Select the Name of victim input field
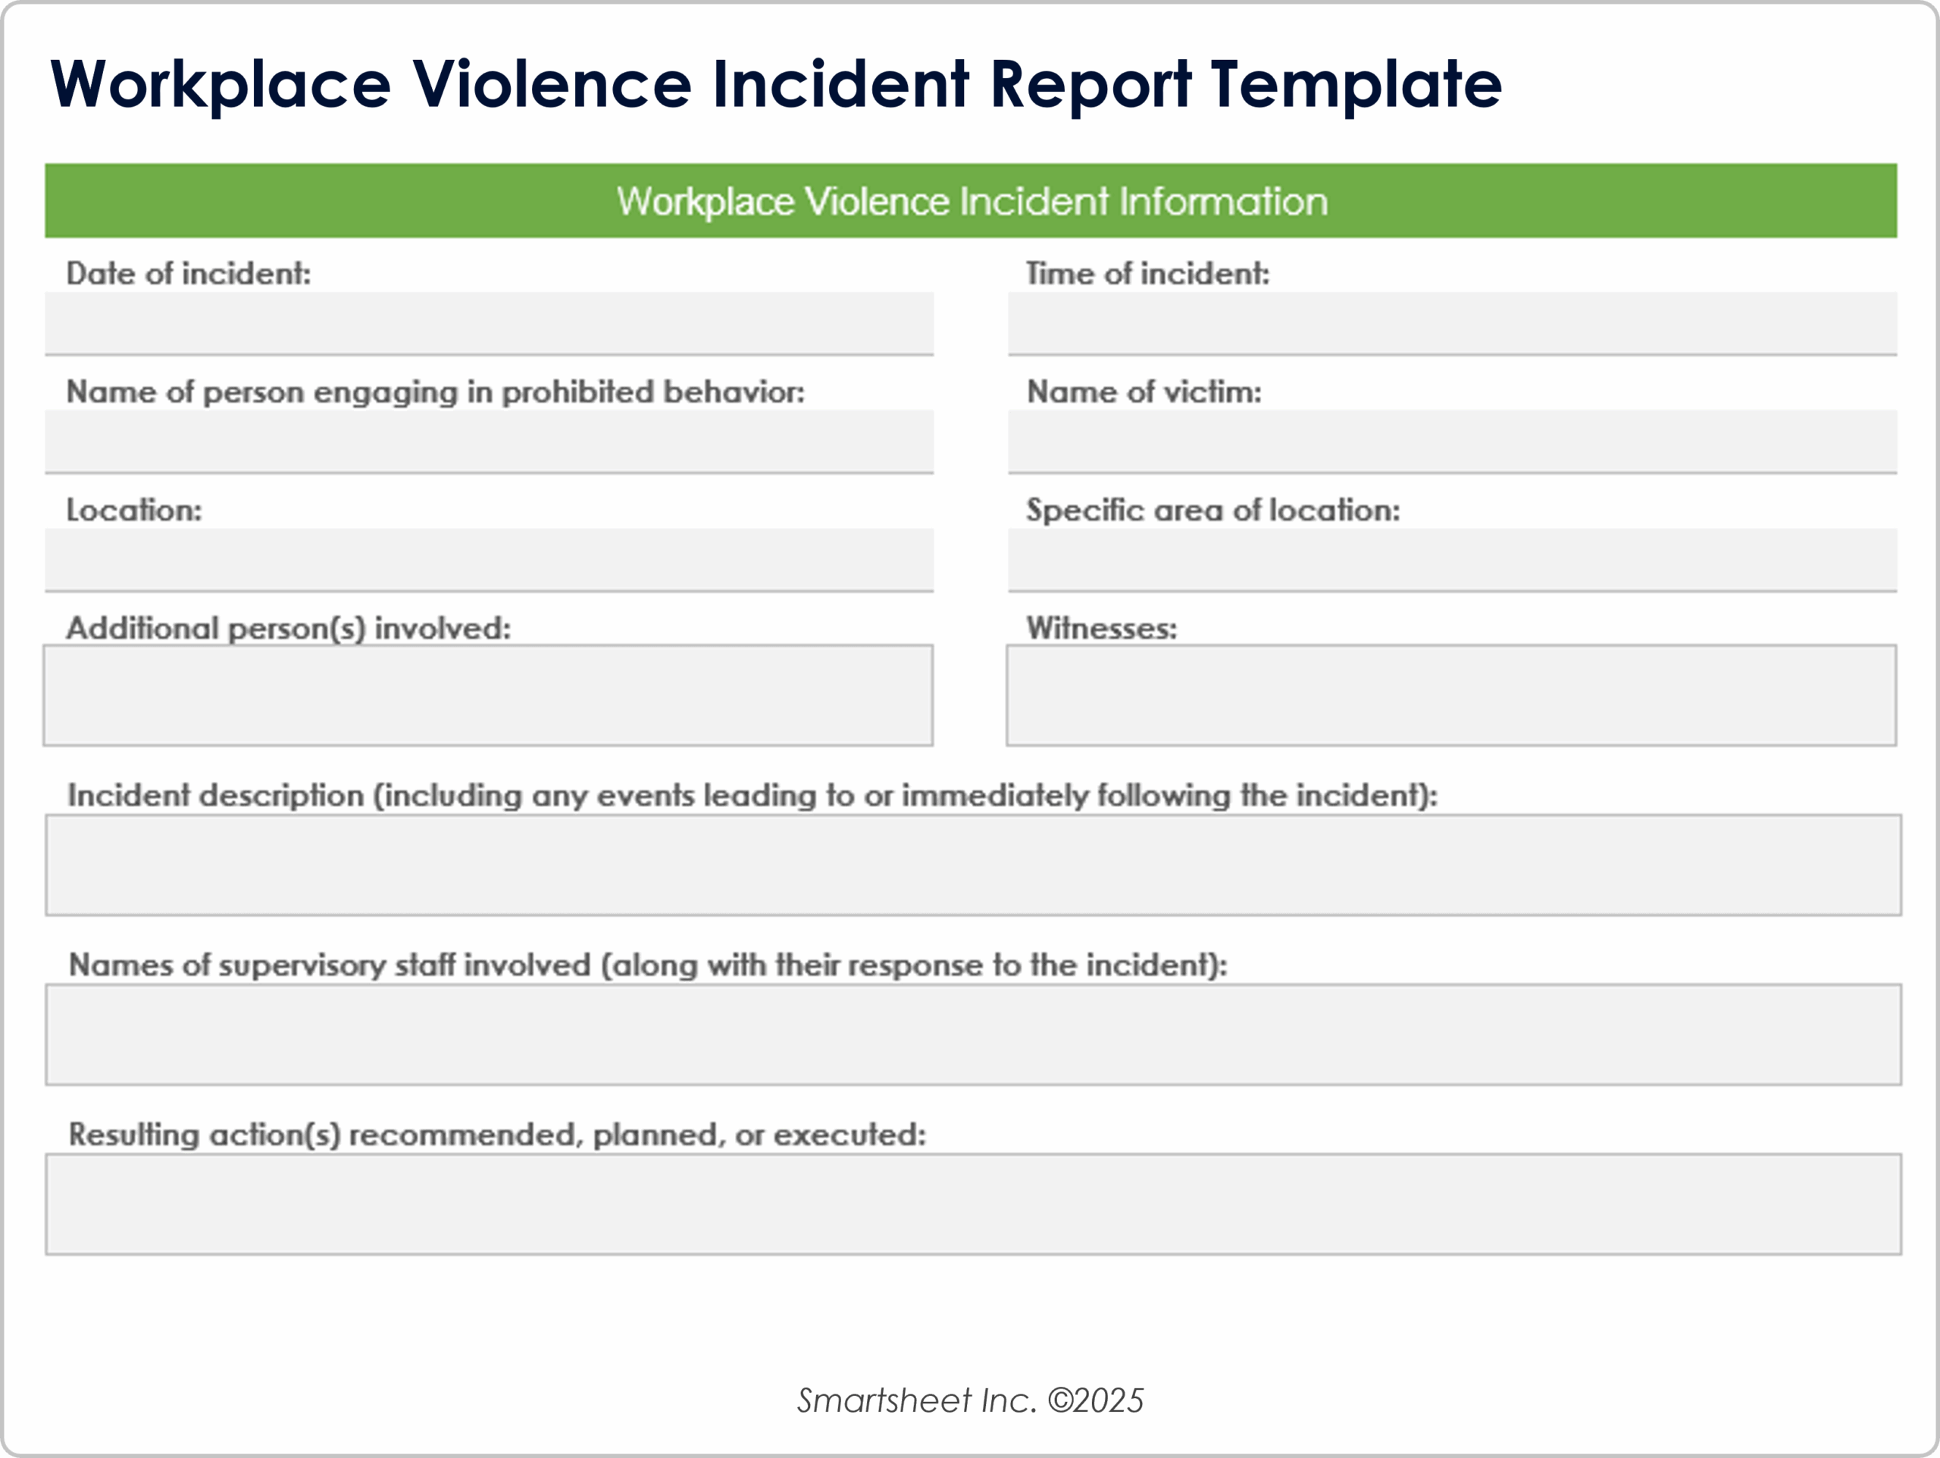1940x1458 pixels. pos(1451,441)
